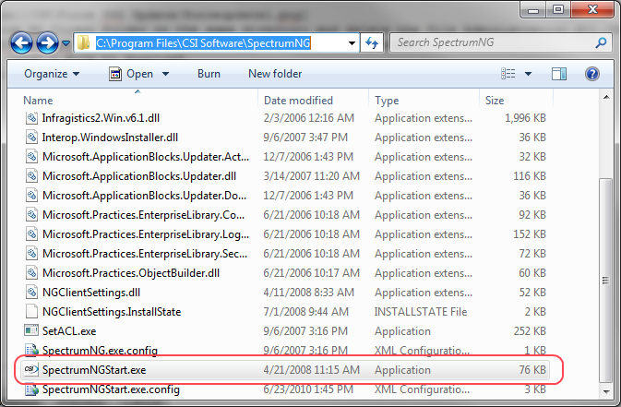Click the 1,996 KB size cell
The height and width of the screenshot is (407, 621).
pyautogui.click(x=525, y=118)
